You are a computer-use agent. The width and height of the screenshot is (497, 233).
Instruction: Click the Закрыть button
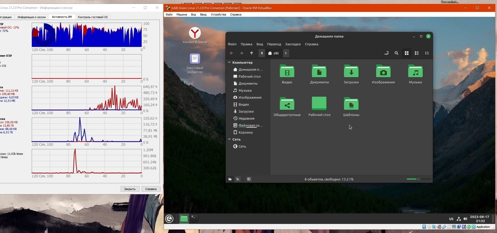(130, 189)
